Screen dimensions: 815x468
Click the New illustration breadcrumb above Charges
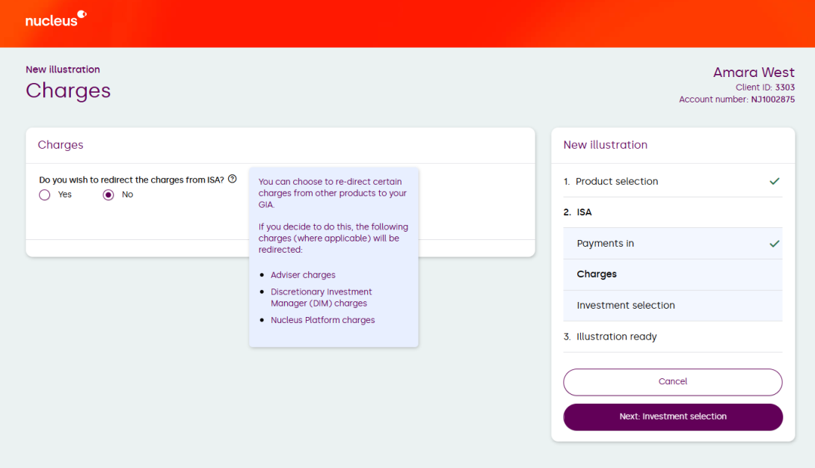click(63, 70)
